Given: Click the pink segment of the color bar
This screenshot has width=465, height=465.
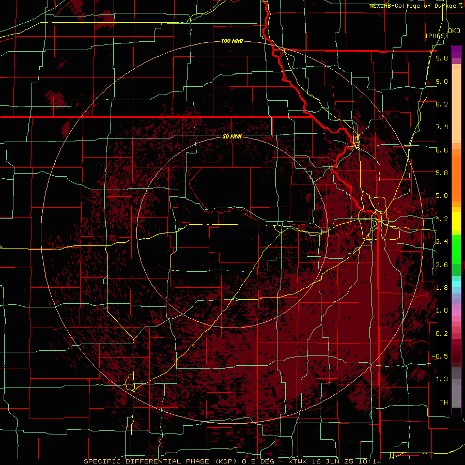Looking at the screenshot, I should click(456, 313).
